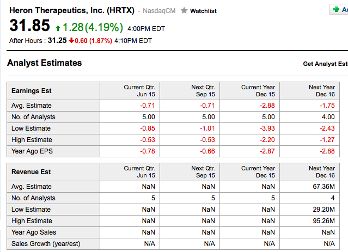The width and height of the screenshot is (348, 252).
Task: Click Revenue Low Estimate 29.20M
Action: pyautogui.click(x=324, y=210)
